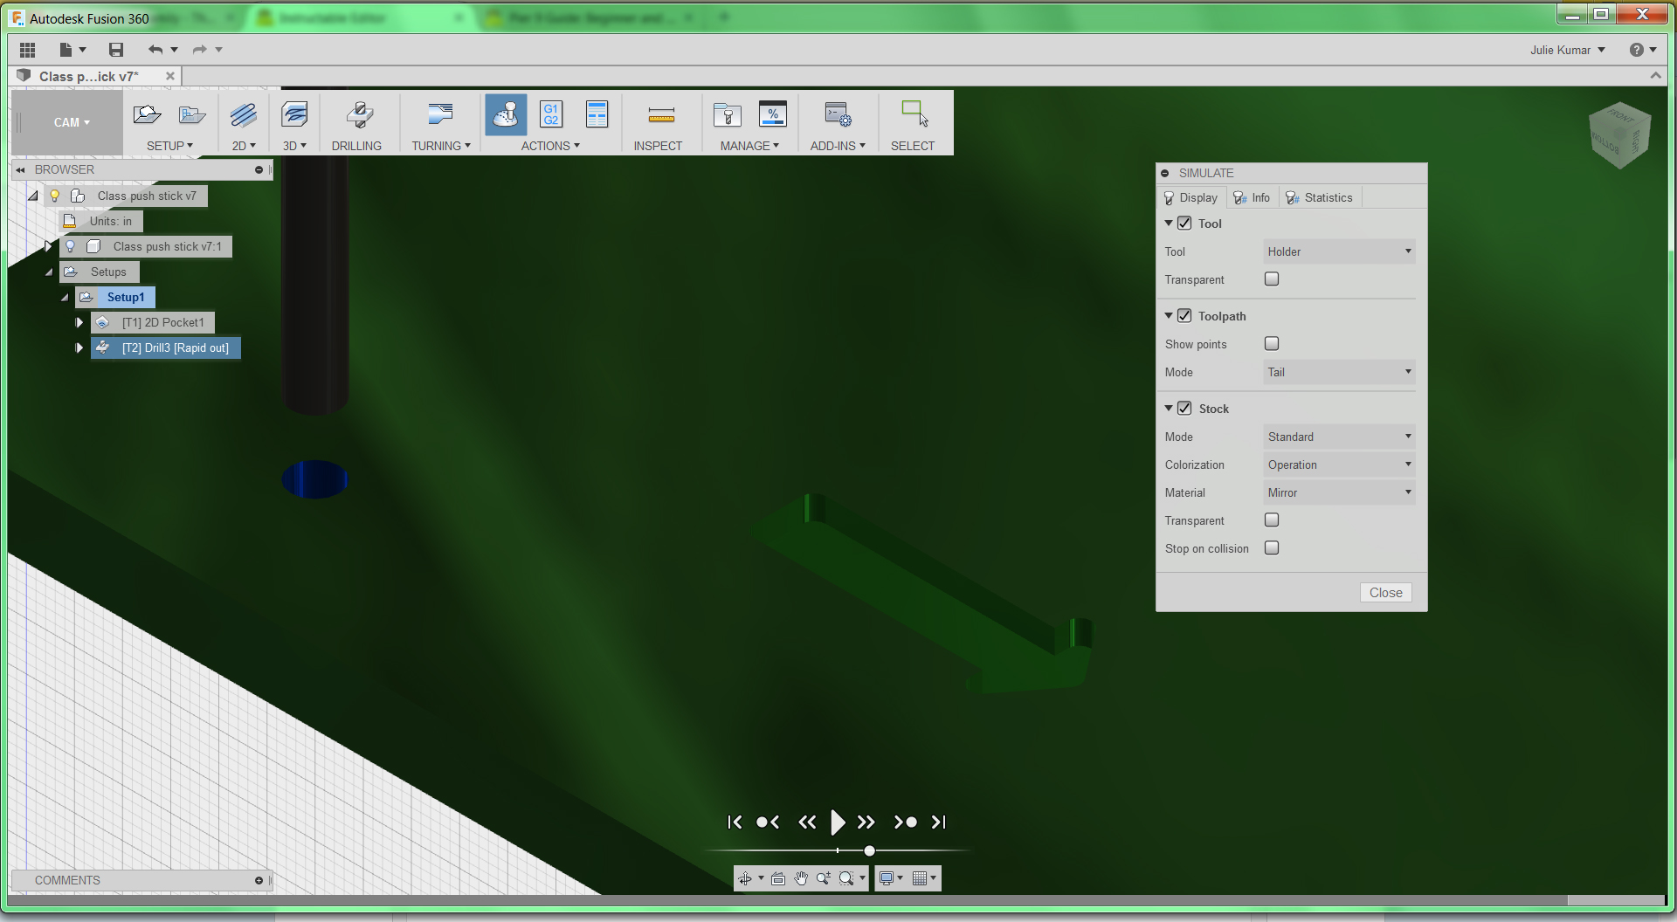This screenshot has width=1677, height=922.
Task: Open the Stock Mode Standard dropdown
Action: click(1339, 437)
